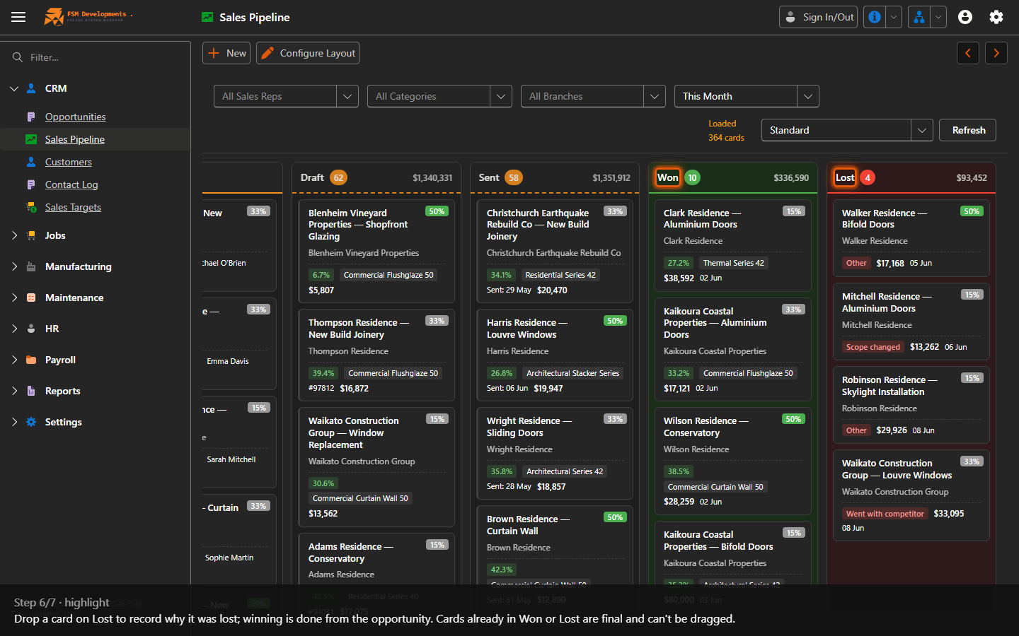Open the user account icon
Screen dimensions: 1019x636
[x=965, y=17]
